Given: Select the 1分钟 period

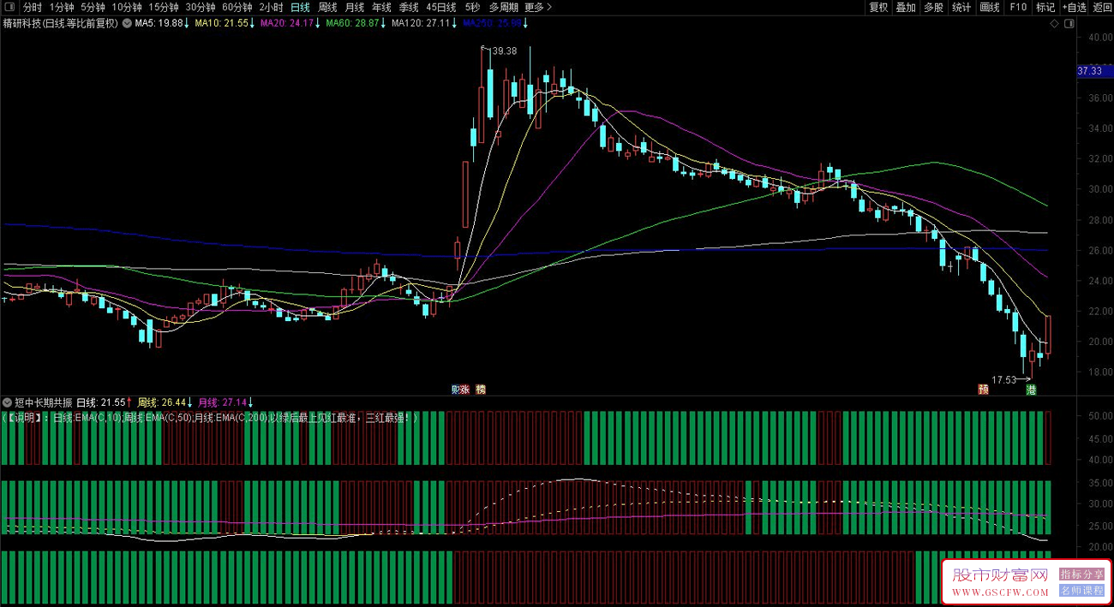Looking at the screenshot, I should [x=62, y=7].
